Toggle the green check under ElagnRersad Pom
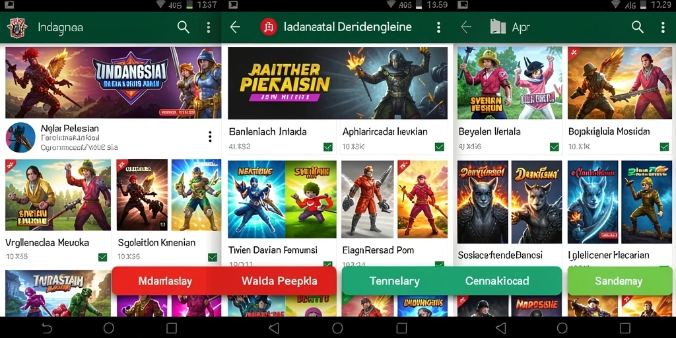Image resolution: width=676 pixels, height=338 pixels. coord(439,264)
